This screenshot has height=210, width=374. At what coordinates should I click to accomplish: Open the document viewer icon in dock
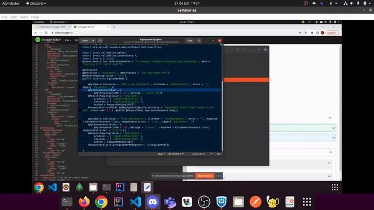(x=290, y=202)
